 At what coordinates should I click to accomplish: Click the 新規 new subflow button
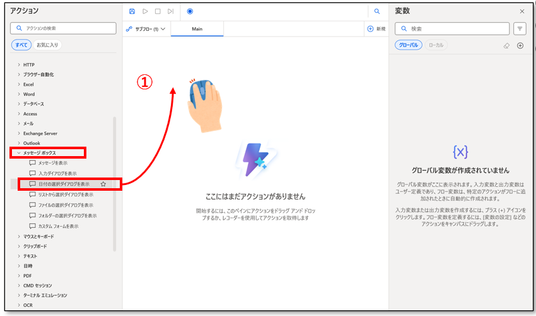tap(376, 29)
